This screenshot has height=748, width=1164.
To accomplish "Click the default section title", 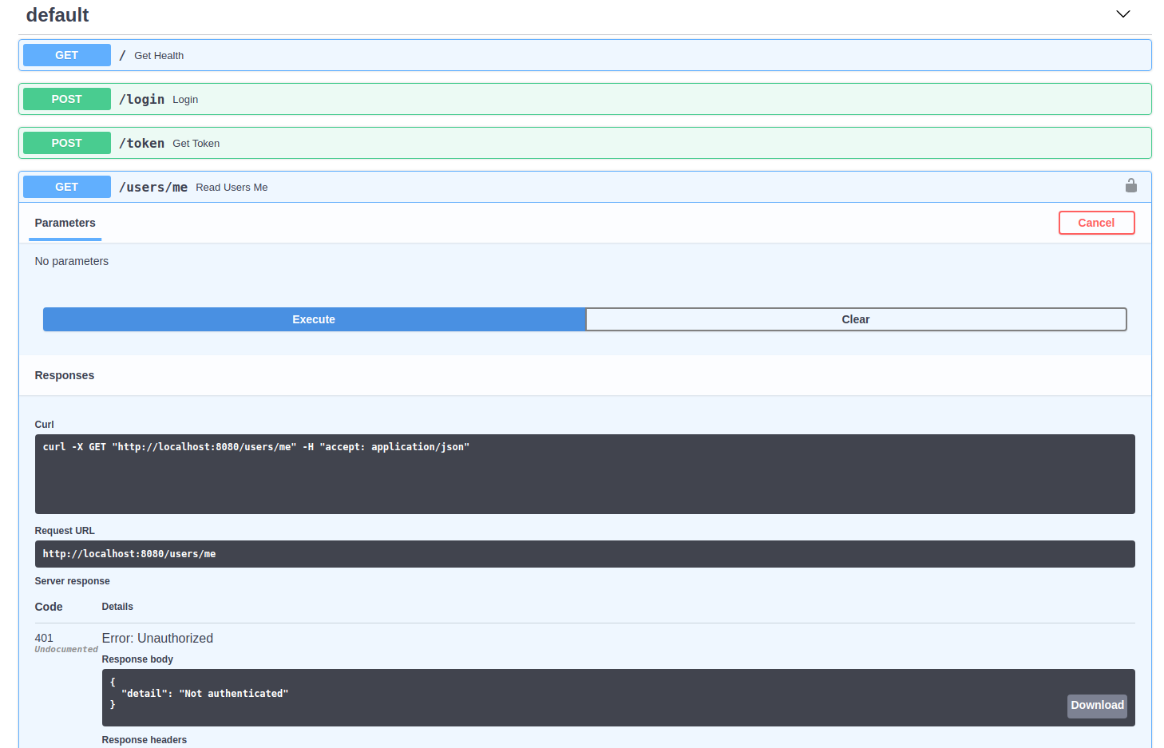I will (57, 15).
